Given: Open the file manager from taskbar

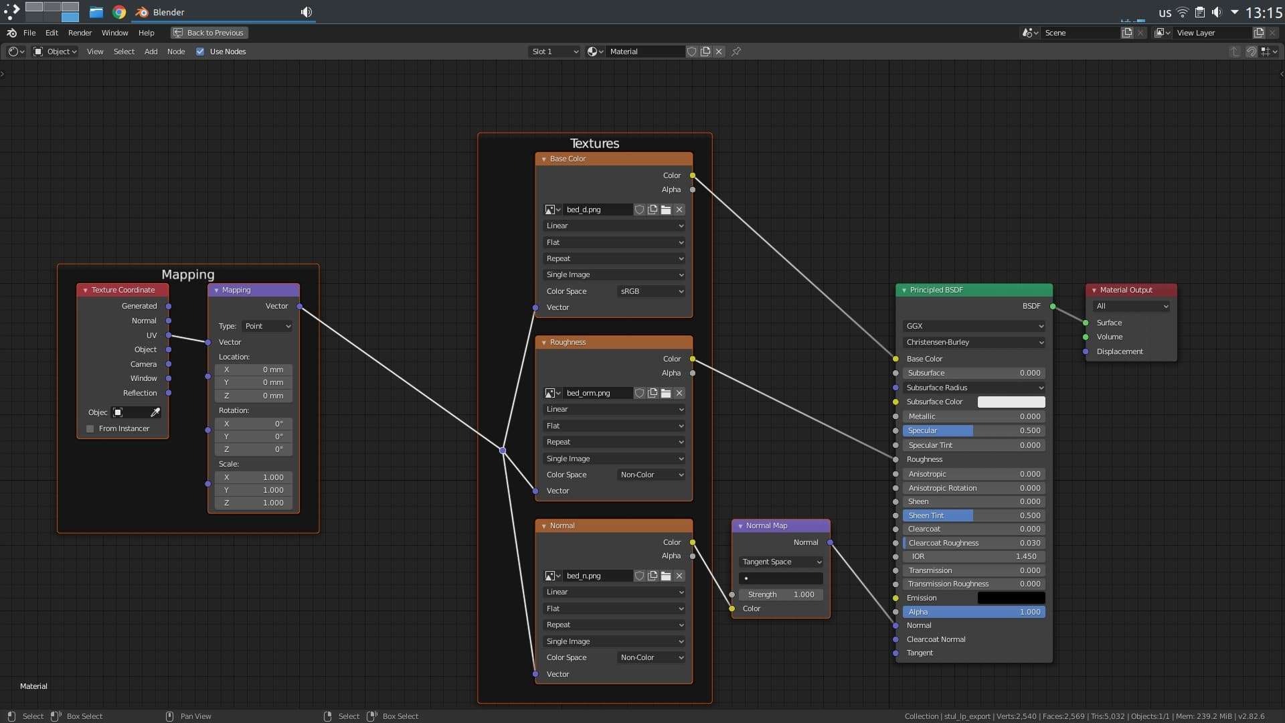Looking at the screenshot, I should click(96, 12).
